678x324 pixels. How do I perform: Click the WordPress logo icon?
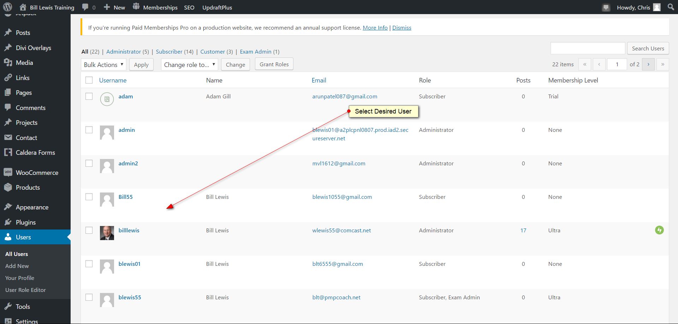(7, 7)
